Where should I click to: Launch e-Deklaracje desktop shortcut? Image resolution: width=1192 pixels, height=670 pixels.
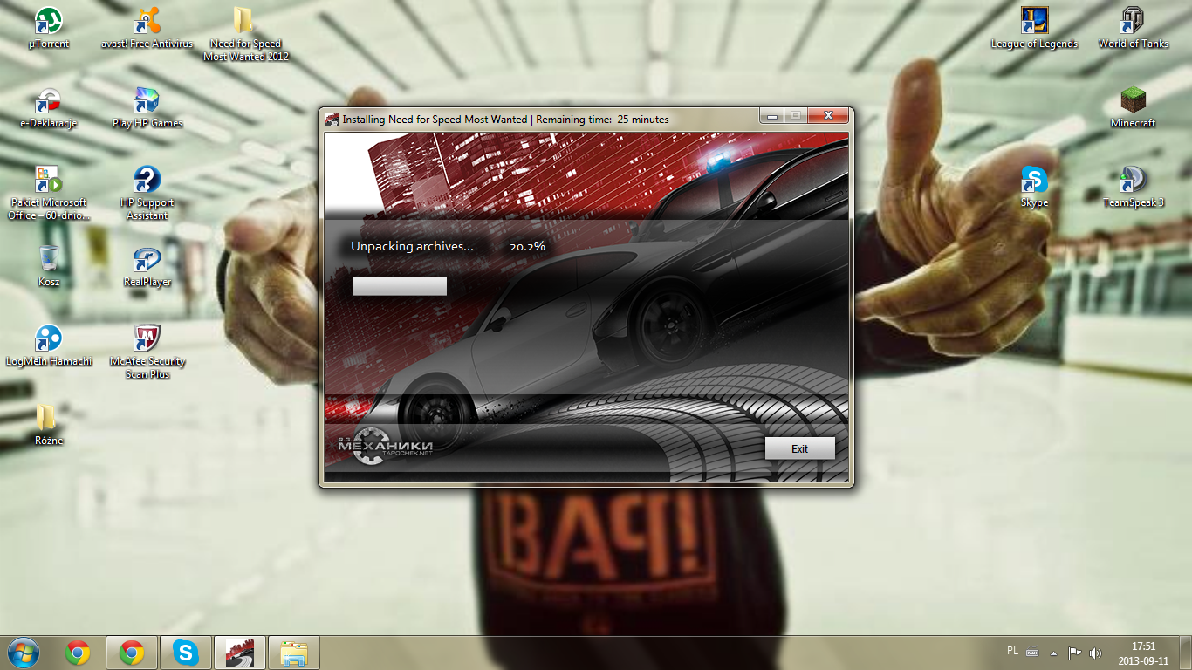click(x=49, y=107)
